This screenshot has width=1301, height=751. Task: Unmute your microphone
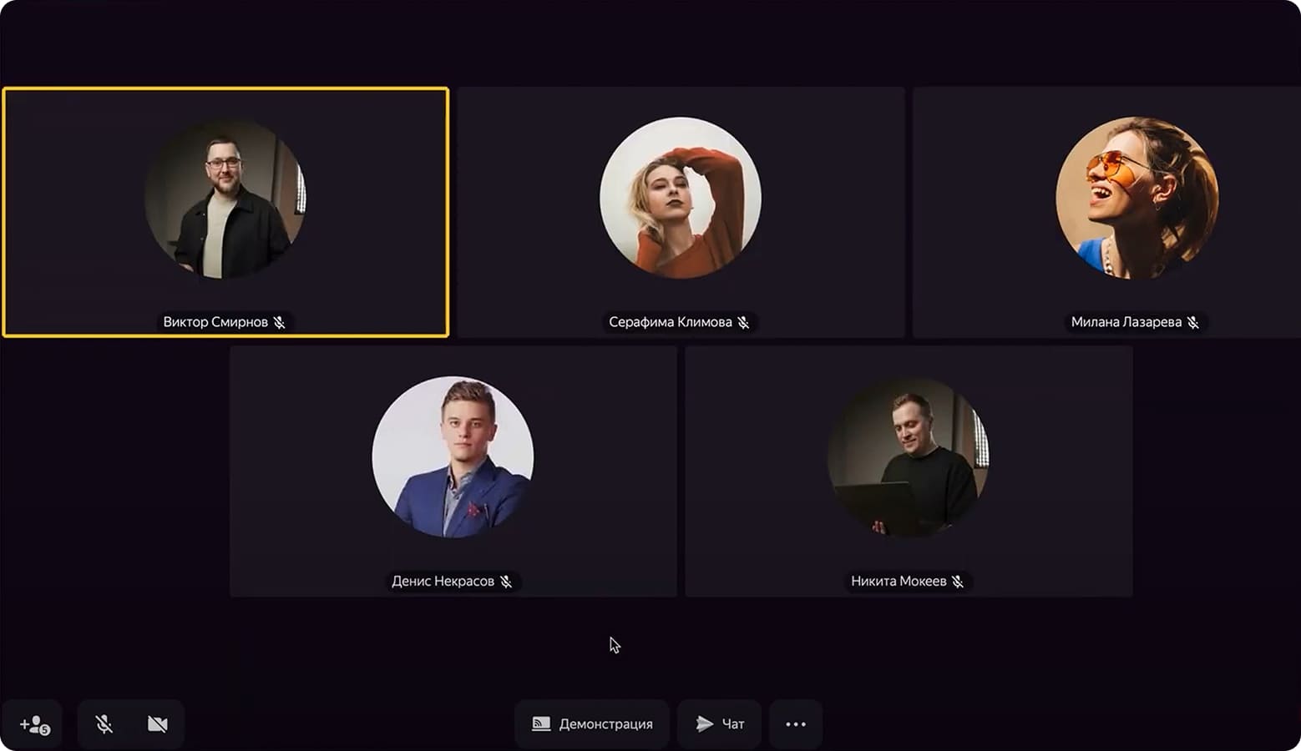tap(104, 724)
